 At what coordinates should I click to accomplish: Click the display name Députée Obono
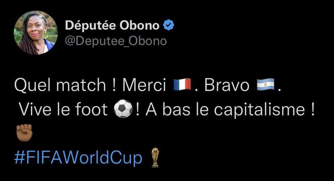(112, 25)
